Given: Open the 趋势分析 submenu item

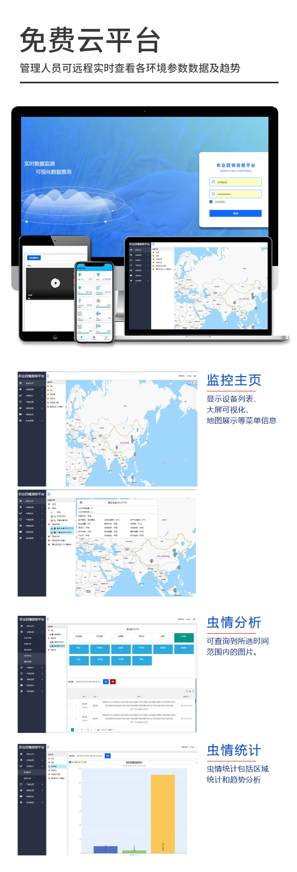Looking at the screenshot, I should point(28,778).
